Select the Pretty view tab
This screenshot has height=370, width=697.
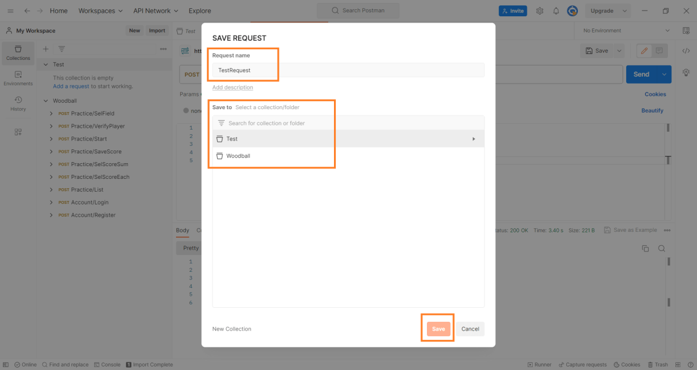click(191, 248)
